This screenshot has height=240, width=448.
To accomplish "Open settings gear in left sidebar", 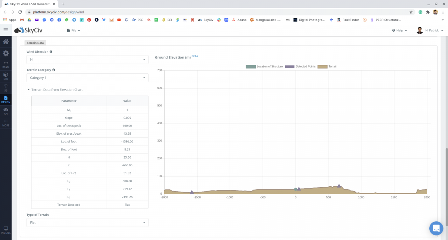I will (6, 53).
